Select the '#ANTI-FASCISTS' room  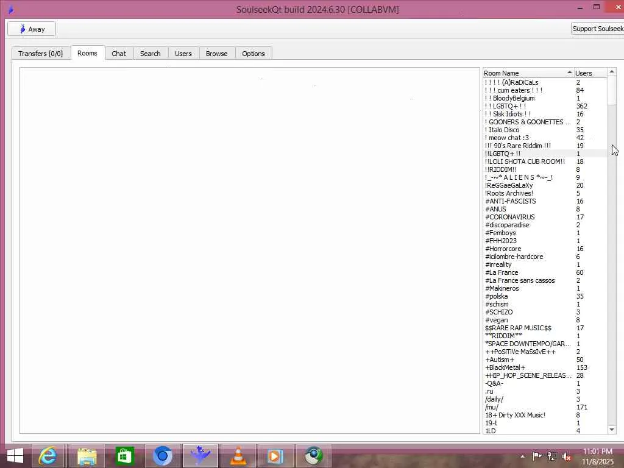[x=545, y=201]
